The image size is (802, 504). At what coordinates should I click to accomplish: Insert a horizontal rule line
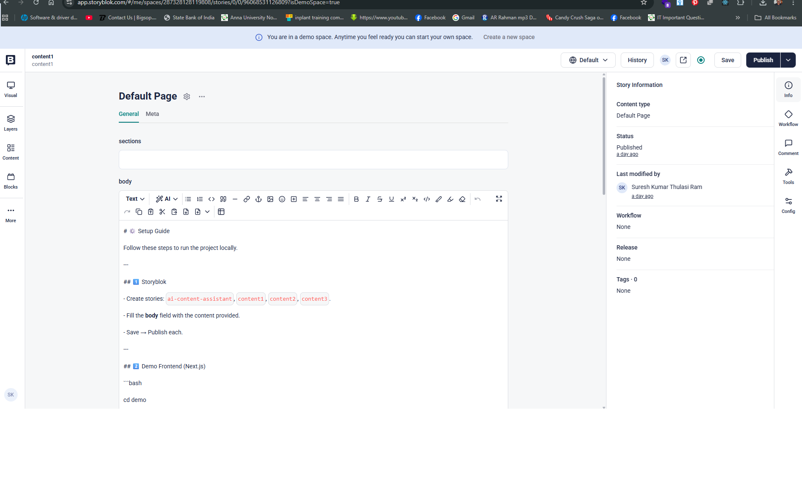pos(235,199)
